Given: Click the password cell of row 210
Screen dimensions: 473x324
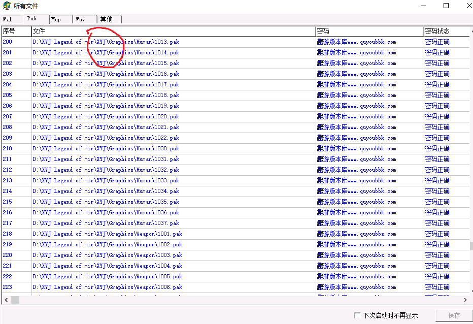Looking at the screenshot, I should tap(356, 148).
